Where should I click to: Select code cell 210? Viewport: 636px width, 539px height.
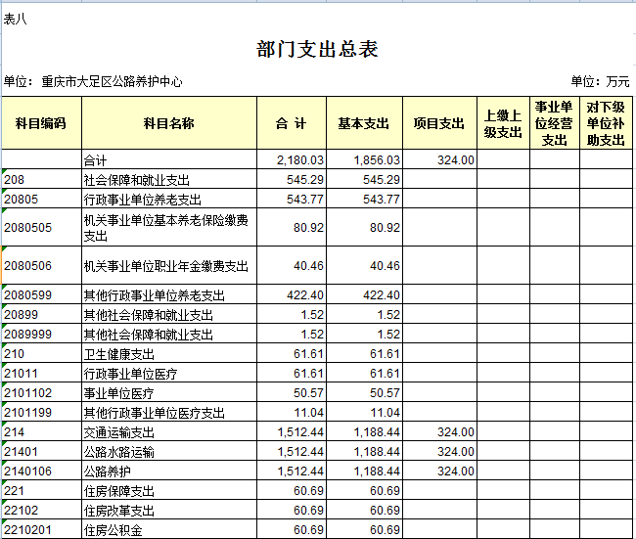pyautogui.click(x=41, y=353)
